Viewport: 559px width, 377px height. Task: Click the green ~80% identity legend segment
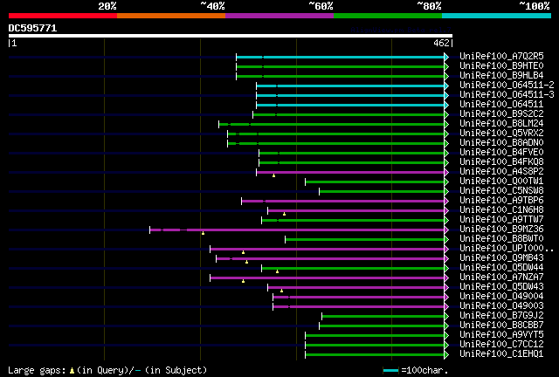click(388, 16)
